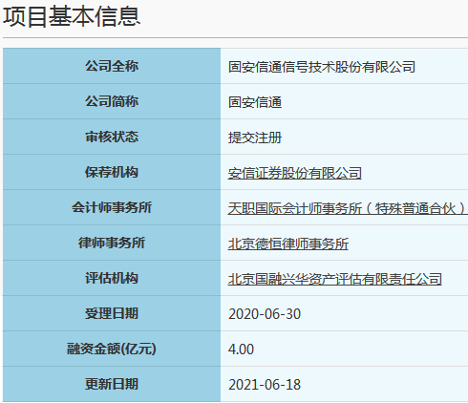The image size is (468, 403).
Task: Open the 北京国融兴华资产评估有限责任公司 appraiser link
Action: pyautogui.click(x=334, y=279)
